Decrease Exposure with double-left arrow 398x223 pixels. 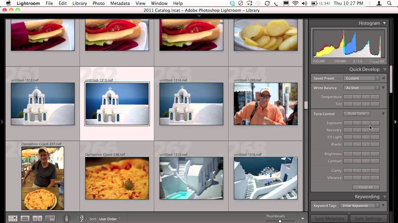tap(348, 123)
